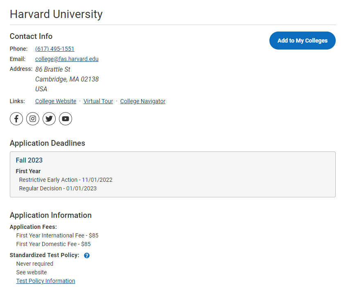Open the College Website link

click(x=56, y=101)
